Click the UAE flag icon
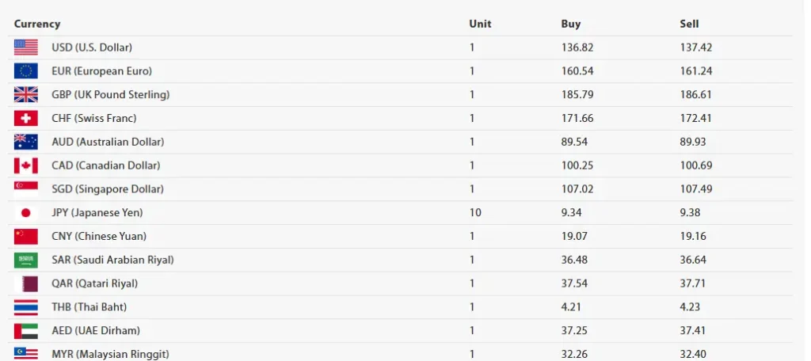Viewport: 811px width, 361px height. tap(25, 331)
